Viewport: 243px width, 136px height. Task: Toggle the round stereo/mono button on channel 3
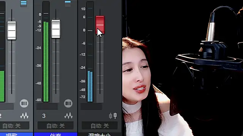(68, 103)
